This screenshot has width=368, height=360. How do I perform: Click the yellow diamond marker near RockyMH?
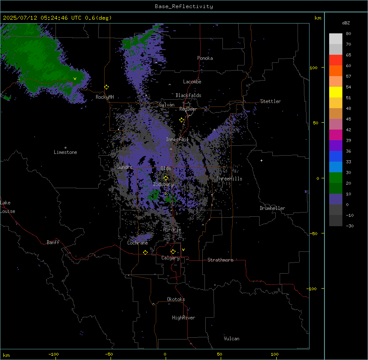tap(107, 87)
